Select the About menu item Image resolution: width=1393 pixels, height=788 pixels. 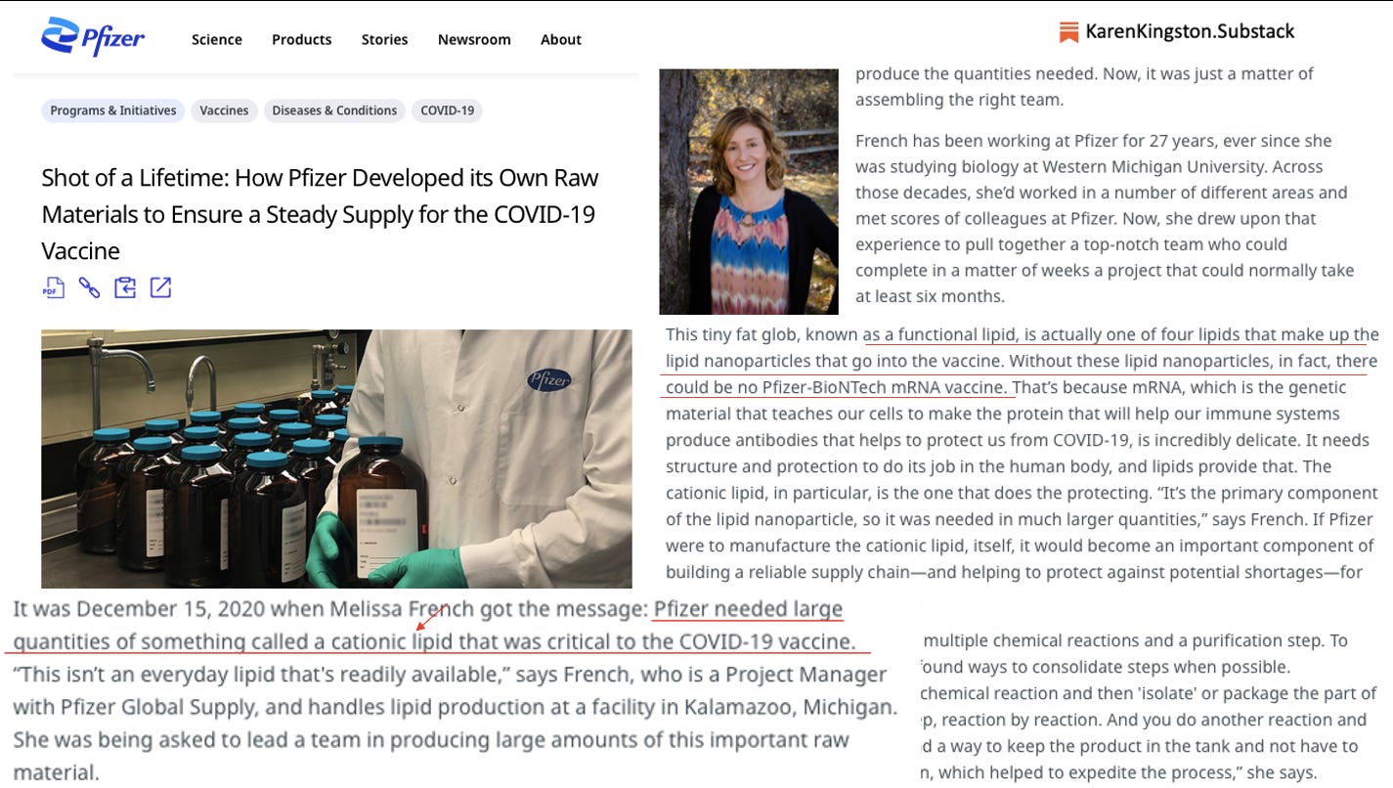pos(561,40)
